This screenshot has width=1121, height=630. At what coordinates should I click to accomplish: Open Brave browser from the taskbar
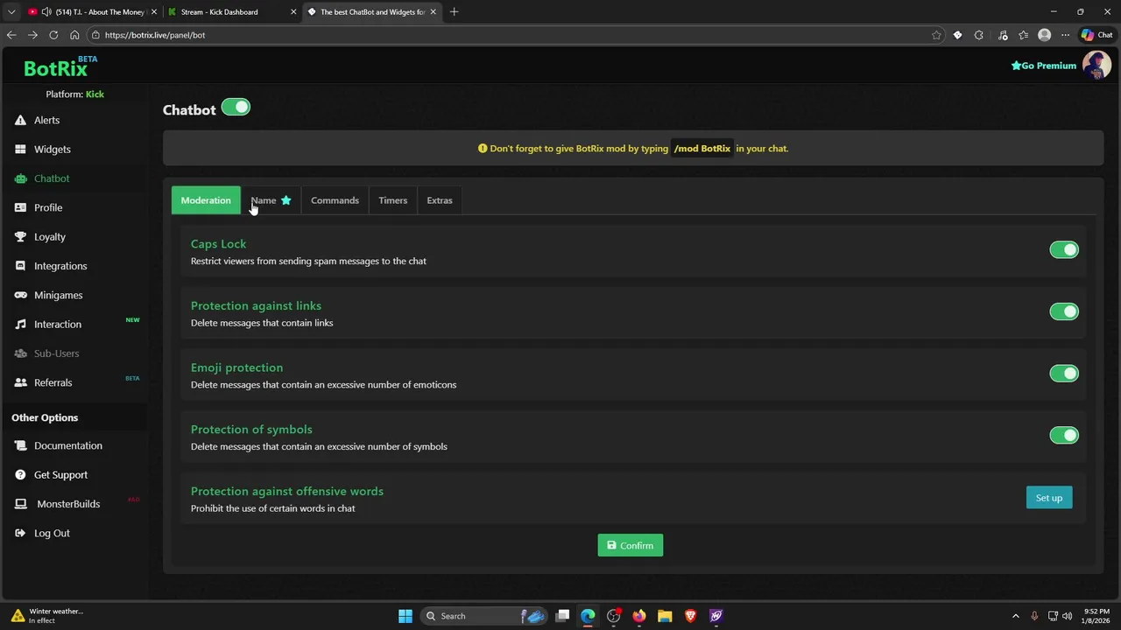(690, 616)
